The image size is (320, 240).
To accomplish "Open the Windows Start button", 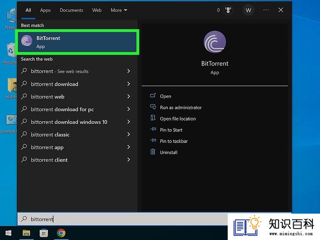I will pyautogui.click(x=8, y=233).
